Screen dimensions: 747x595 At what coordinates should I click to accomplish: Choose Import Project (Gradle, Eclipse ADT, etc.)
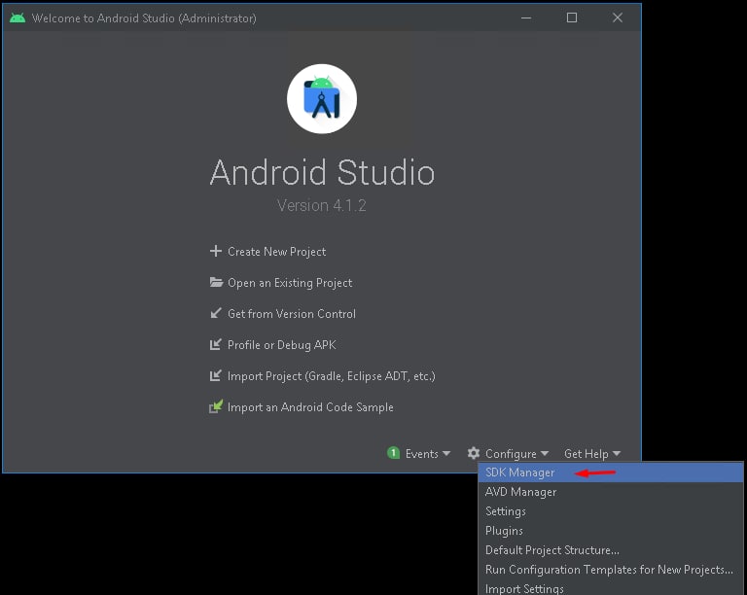[331, 376]
